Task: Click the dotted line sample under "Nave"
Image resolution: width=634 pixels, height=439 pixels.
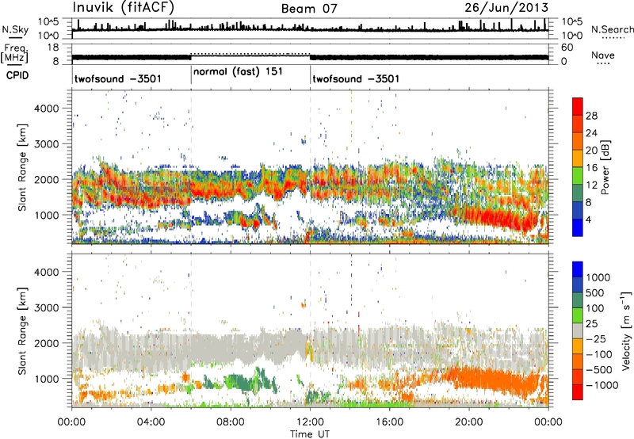Action: 603,64
